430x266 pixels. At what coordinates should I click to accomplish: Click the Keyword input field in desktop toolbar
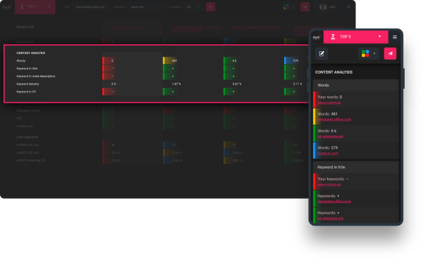[147, 7]
